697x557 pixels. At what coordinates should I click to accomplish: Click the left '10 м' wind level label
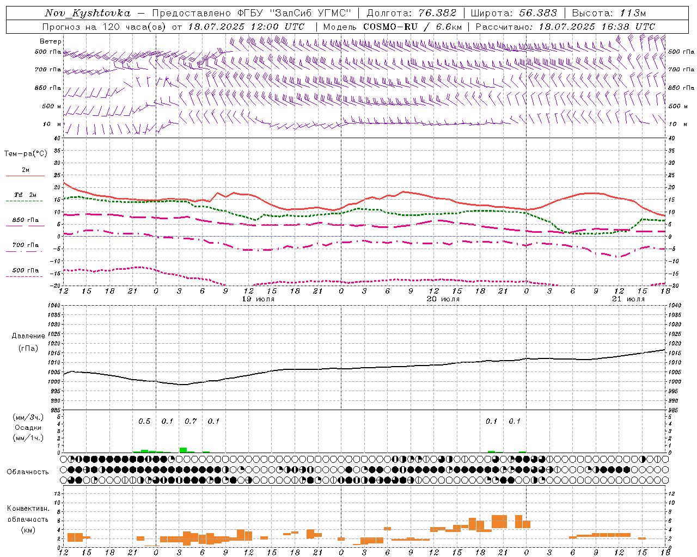52,124
